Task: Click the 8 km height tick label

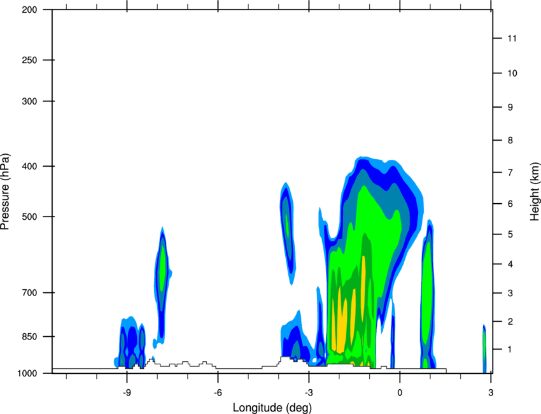Action: coord(510,140)
